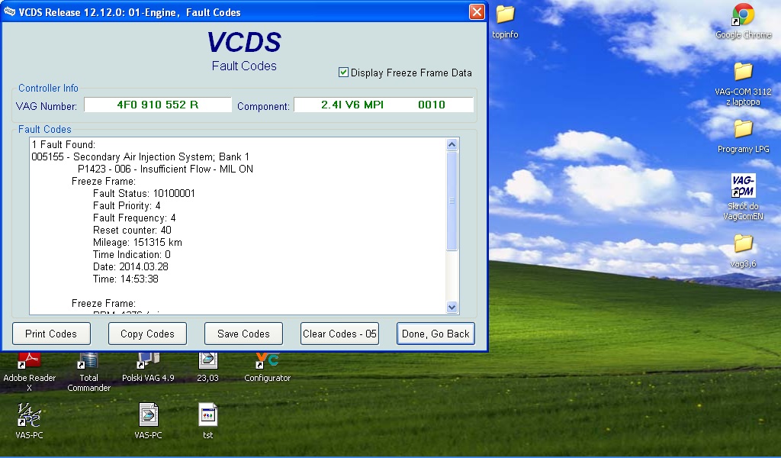This screenshot has width=781, height=458.
Task: Click the Component field 2.4l V6 MPI
Action: 384,105
